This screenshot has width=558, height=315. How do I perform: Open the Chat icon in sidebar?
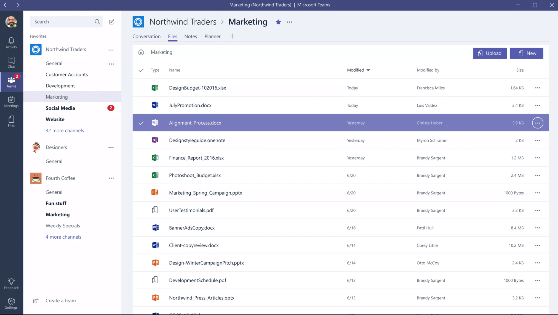pyautogui.click(x=11, y=62)
